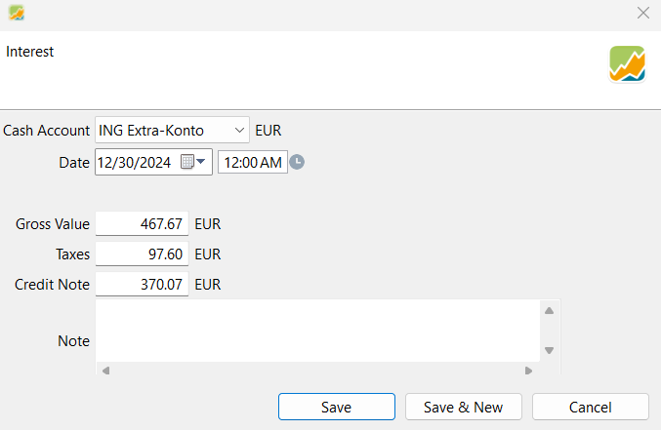Click the date text 12/30/2024
The width and height of the screenshot is (661, 430).
coord(136,163)
